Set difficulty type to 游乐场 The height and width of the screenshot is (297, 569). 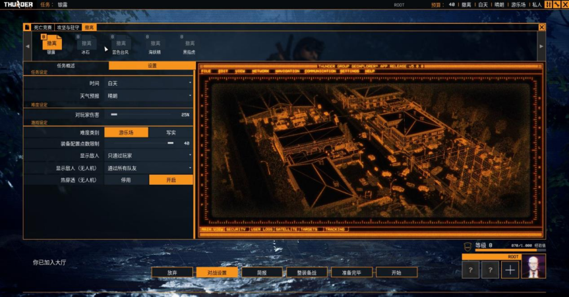coord(126,133)
